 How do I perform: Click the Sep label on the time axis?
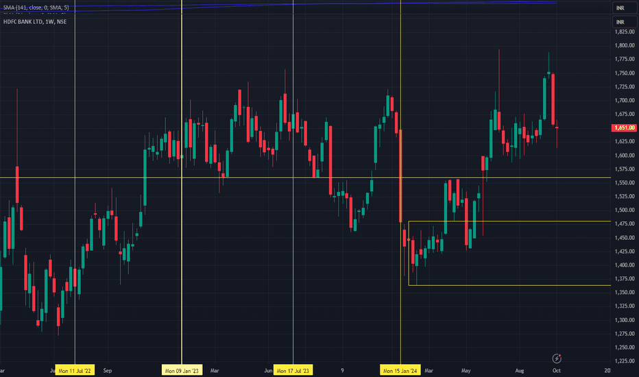tap(107, 370)
